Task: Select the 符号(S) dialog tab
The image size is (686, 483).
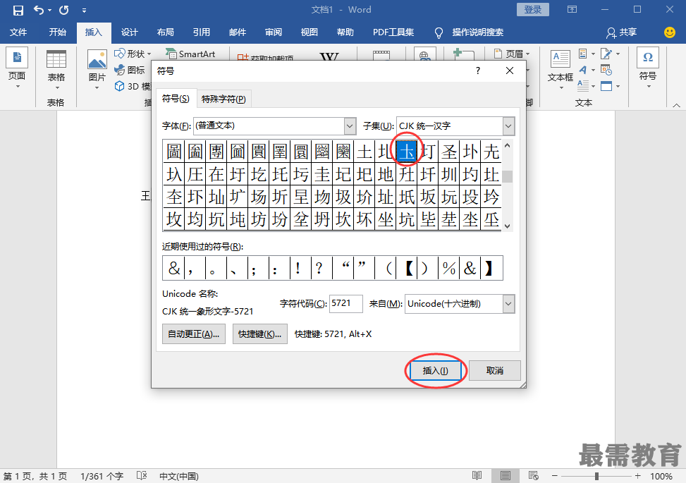Action: point(176,99)
